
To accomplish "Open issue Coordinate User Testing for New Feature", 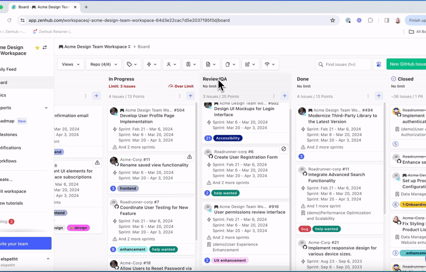I will click(154, 210).
